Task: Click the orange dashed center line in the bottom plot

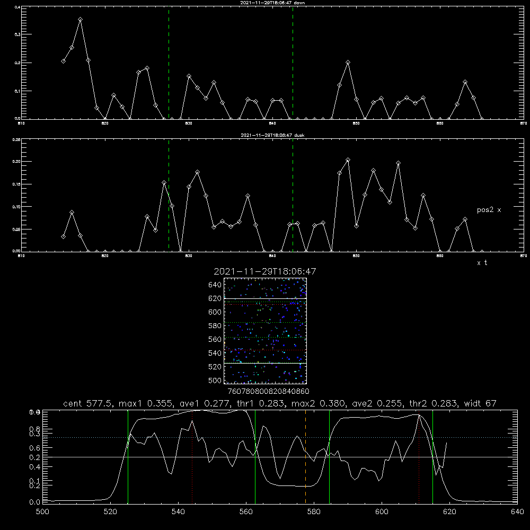Action: click(306, 457)
